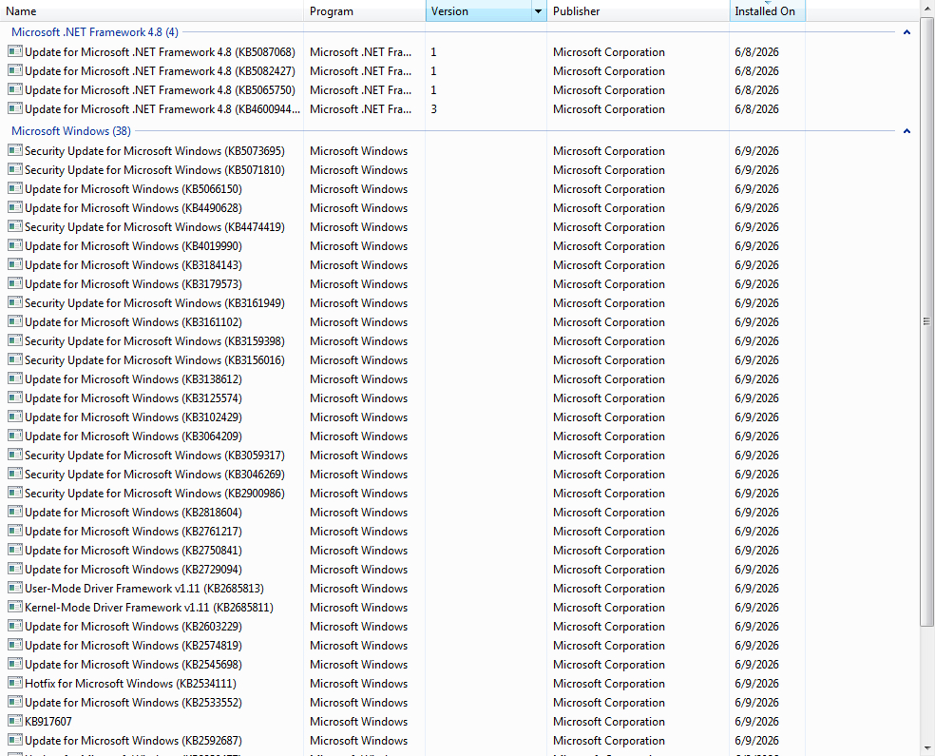Sort by the Name column header
The height and width of the screenshot is (756, 935).
[x=152, y=11]
